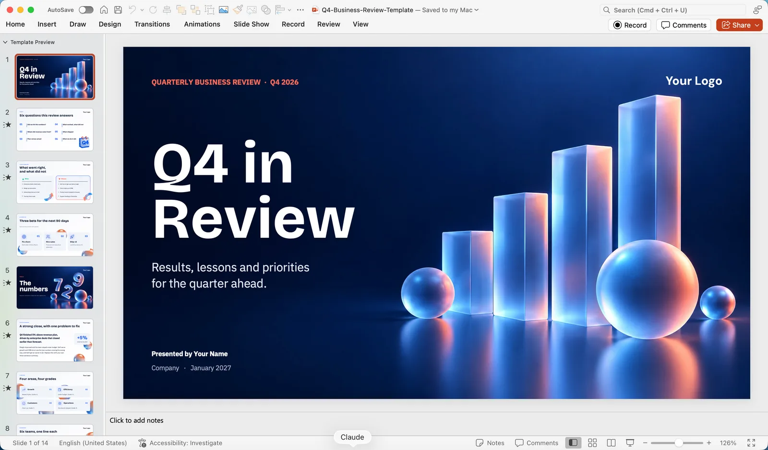Viewport: 768px width, 450px height.
Task: Click Presented by Your Name text
Action: [190, 354]
